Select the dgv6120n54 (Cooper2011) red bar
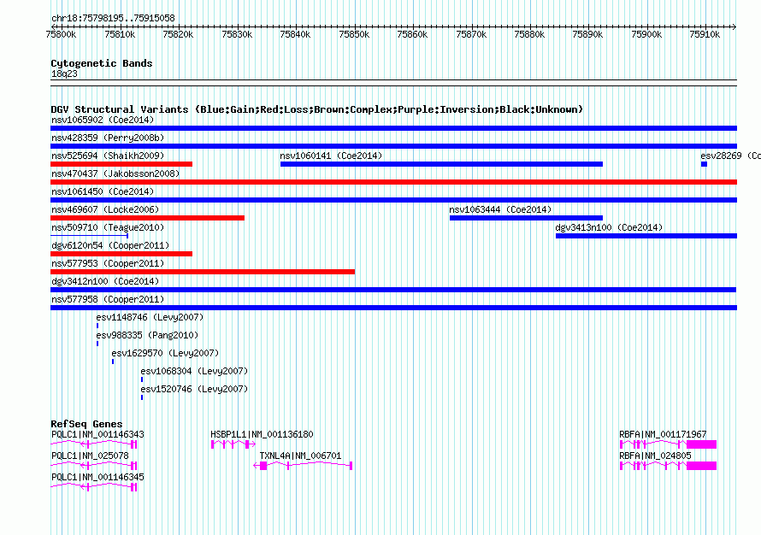 pos(121,254)
